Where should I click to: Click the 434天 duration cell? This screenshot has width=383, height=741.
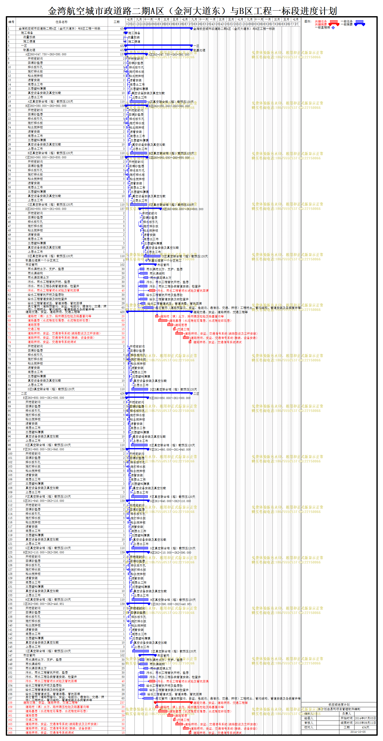pos(365,727)
